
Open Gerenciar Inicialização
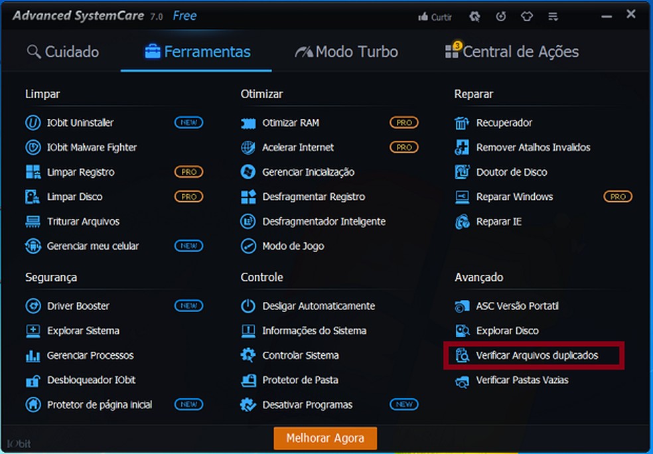coord(308,172)
